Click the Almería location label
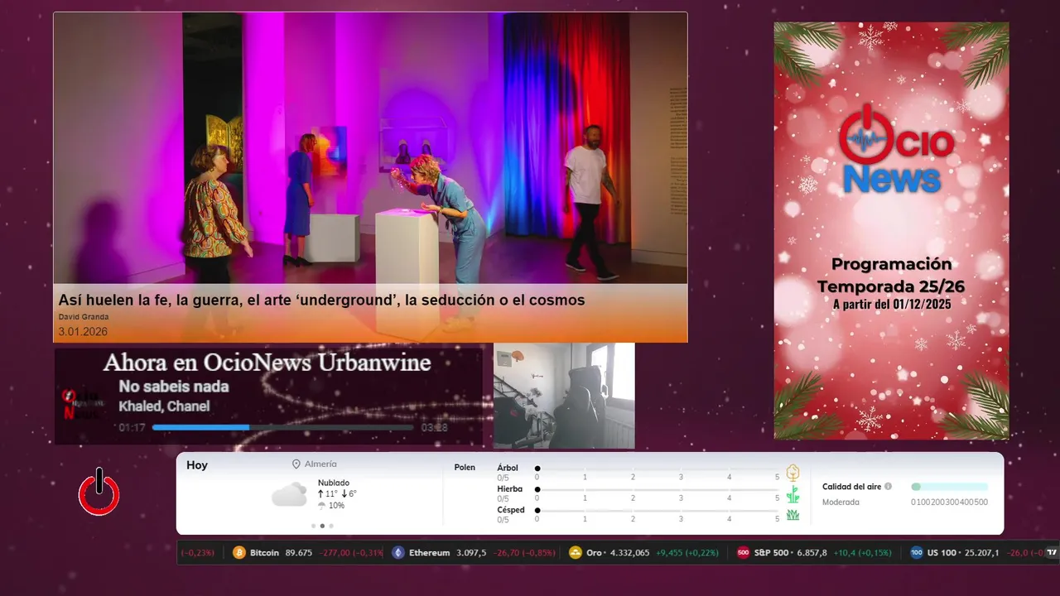The height and width of the screenshot is (596, 1060). (x=320, y=464)
